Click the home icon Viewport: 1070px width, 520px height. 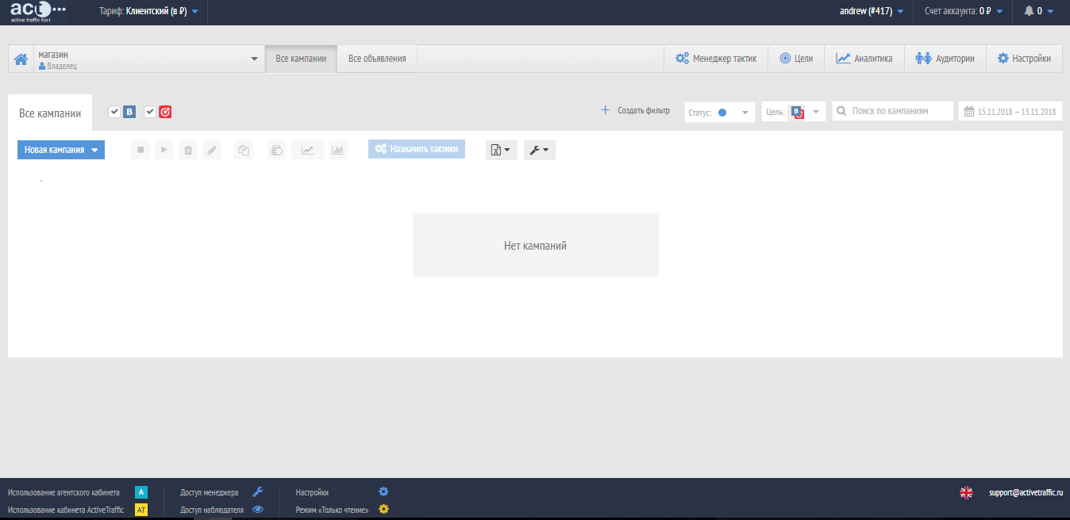coord(21,59)
